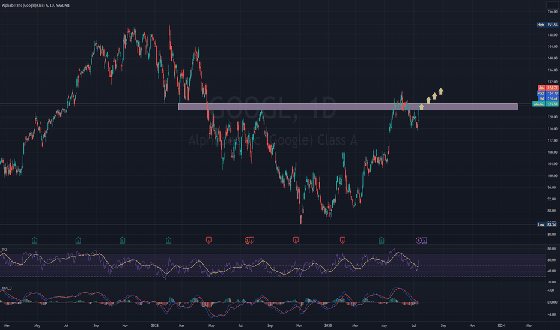Open the red earnings marker of early 2023
Image resolution: width=560 pixels, height=330 pixels.
342,241
